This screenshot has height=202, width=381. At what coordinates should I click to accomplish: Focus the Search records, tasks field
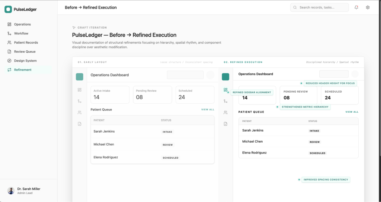[x=319, y=7]
